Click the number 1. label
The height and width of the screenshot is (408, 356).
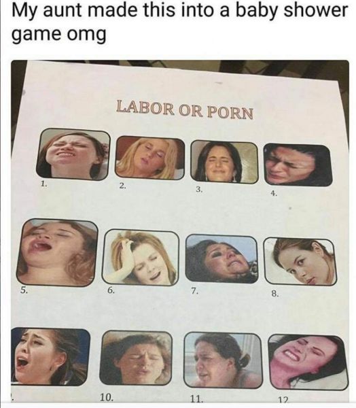(x=43, y=184)
